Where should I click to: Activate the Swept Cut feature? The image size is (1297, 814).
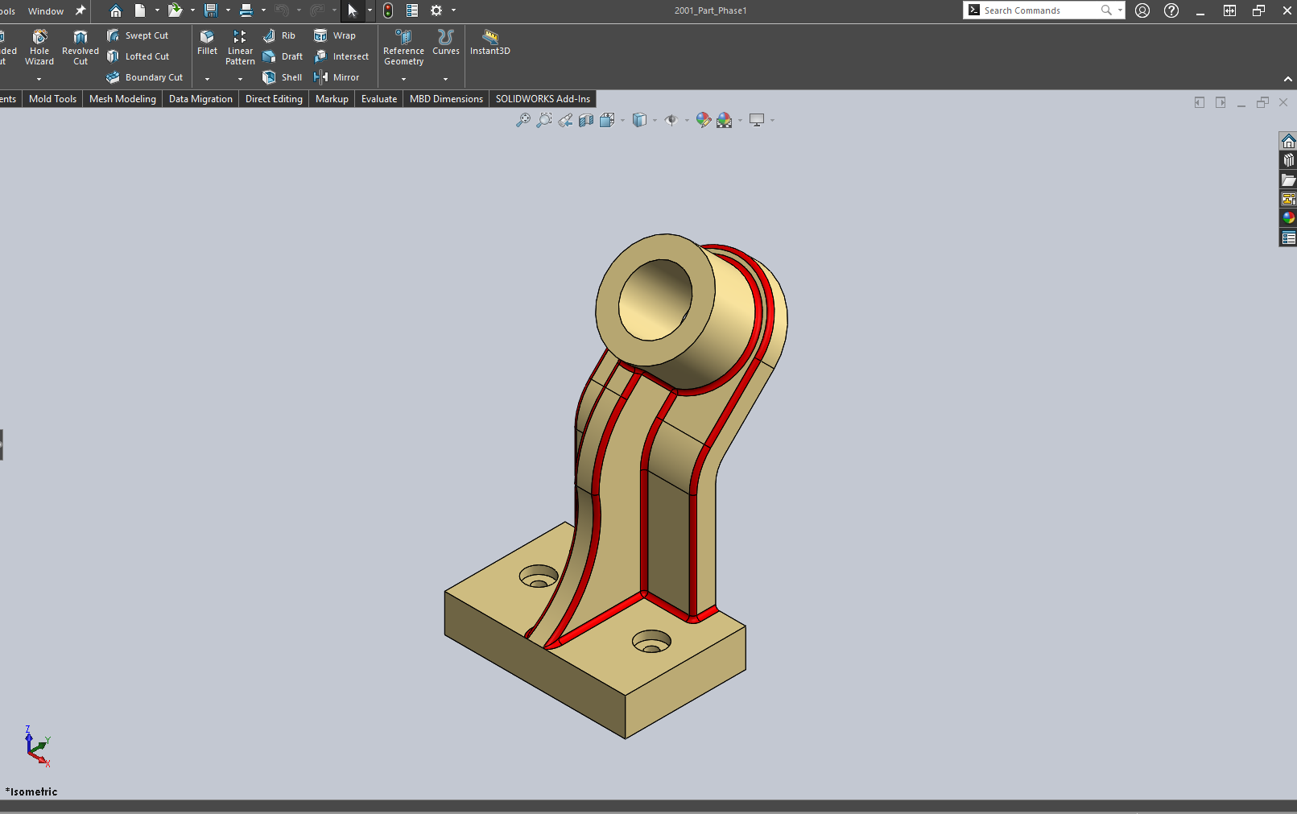click(138, 35)
